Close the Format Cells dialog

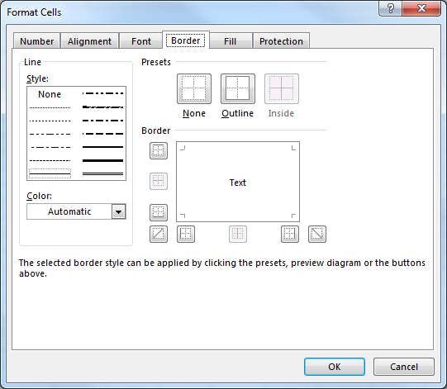click(x=421, y=8)
